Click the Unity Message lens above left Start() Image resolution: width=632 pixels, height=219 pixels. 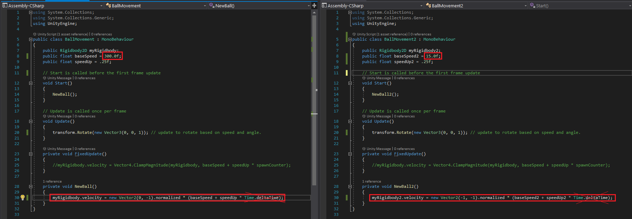[57, 78]
